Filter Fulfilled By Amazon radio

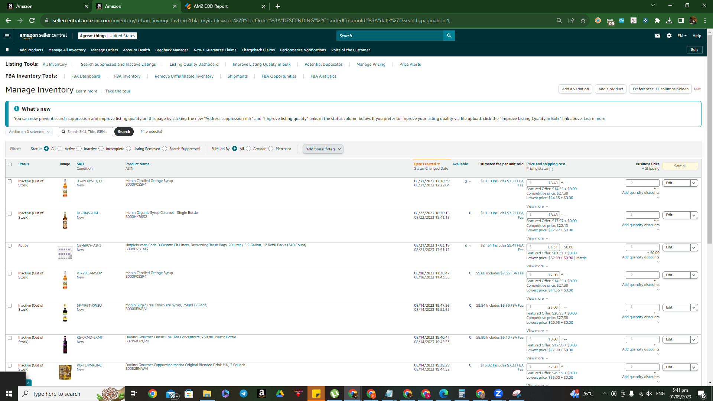[248, 149]
